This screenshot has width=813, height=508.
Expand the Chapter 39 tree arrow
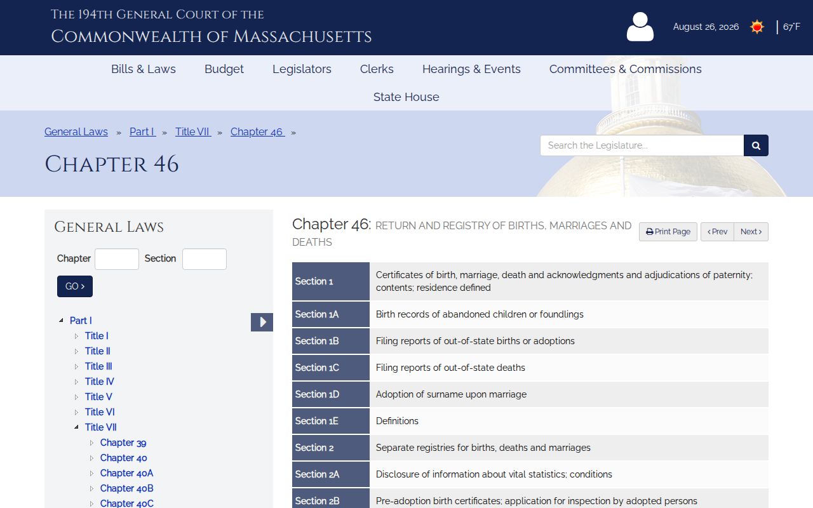[91, 443]
